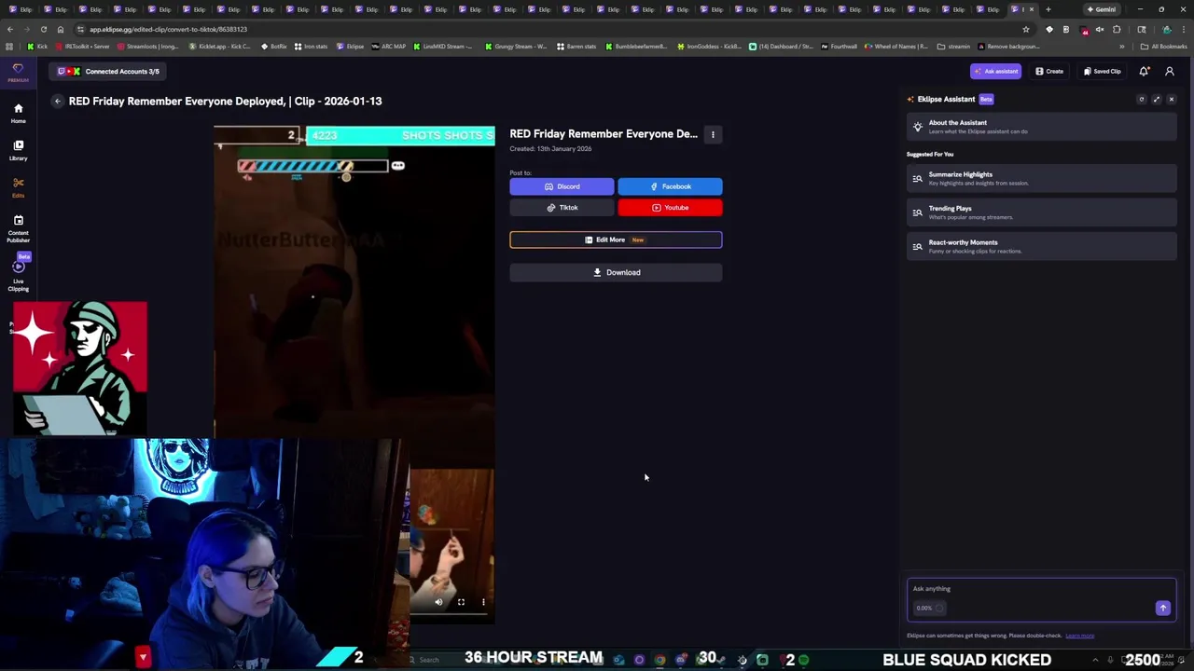This screenshot has height=671, width=1194.
Task: Post the clip to Discord
Action: click(x=562, y=186)
